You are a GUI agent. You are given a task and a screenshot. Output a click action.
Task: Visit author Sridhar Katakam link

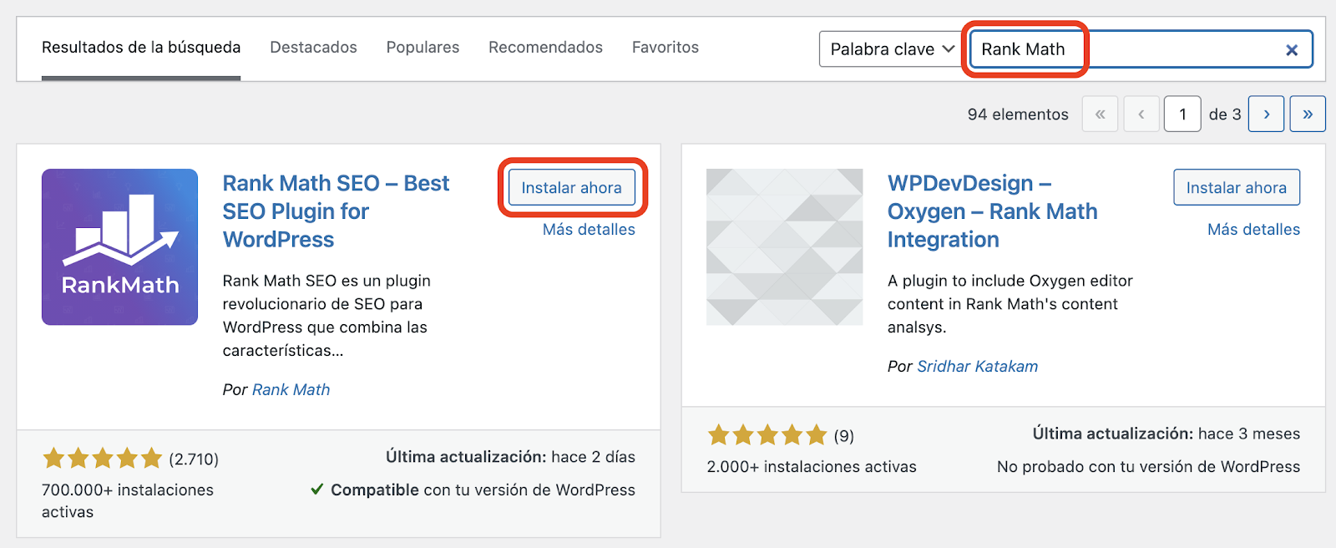[978, 367]
